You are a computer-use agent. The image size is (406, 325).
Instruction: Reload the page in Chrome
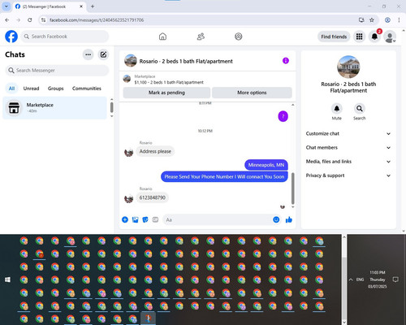30,20
